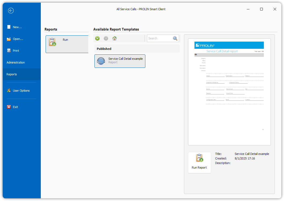
Task: Click the report preview thumbnail
Action: pyautogui.click(x=229, y=92)
